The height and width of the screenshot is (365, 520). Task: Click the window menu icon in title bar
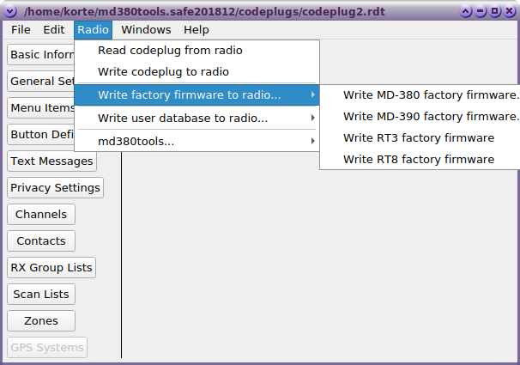10,11
